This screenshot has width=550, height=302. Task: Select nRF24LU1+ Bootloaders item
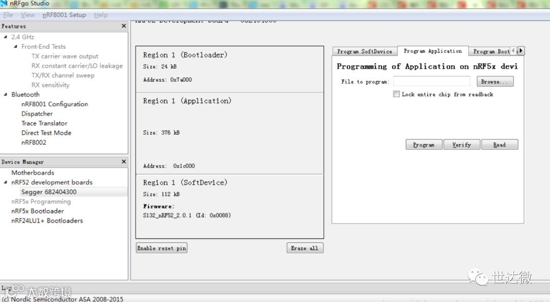47,221
